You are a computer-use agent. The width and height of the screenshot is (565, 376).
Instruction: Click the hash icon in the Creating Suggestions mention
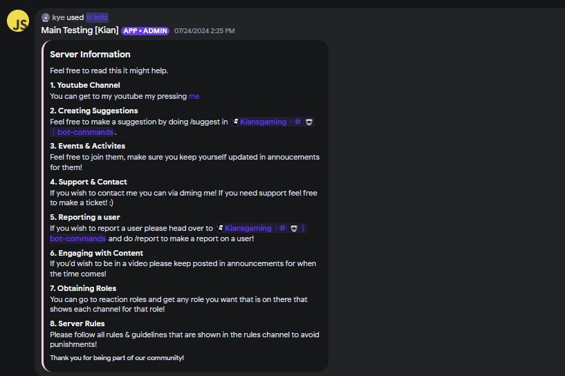(x=297, y=122)
